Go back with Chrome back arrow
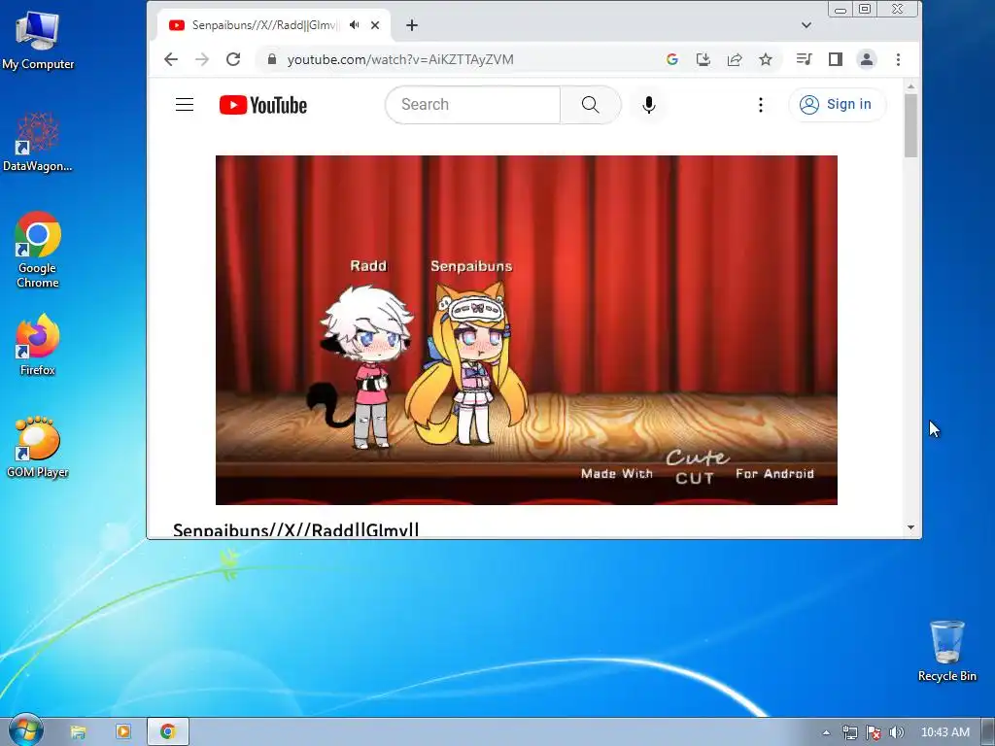Screen dimensions: 995x746 [171, 59]
